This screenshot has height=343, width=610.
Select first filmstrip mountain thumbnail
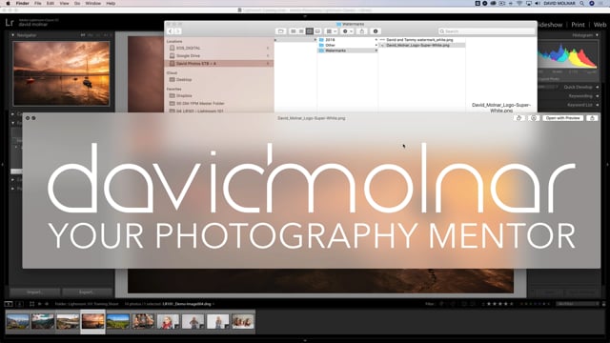click(x=17, y=322)
